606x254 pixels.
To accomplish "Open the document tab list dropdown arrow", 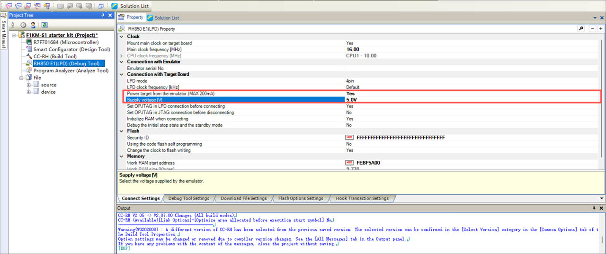I will click(x=595, y=18).
